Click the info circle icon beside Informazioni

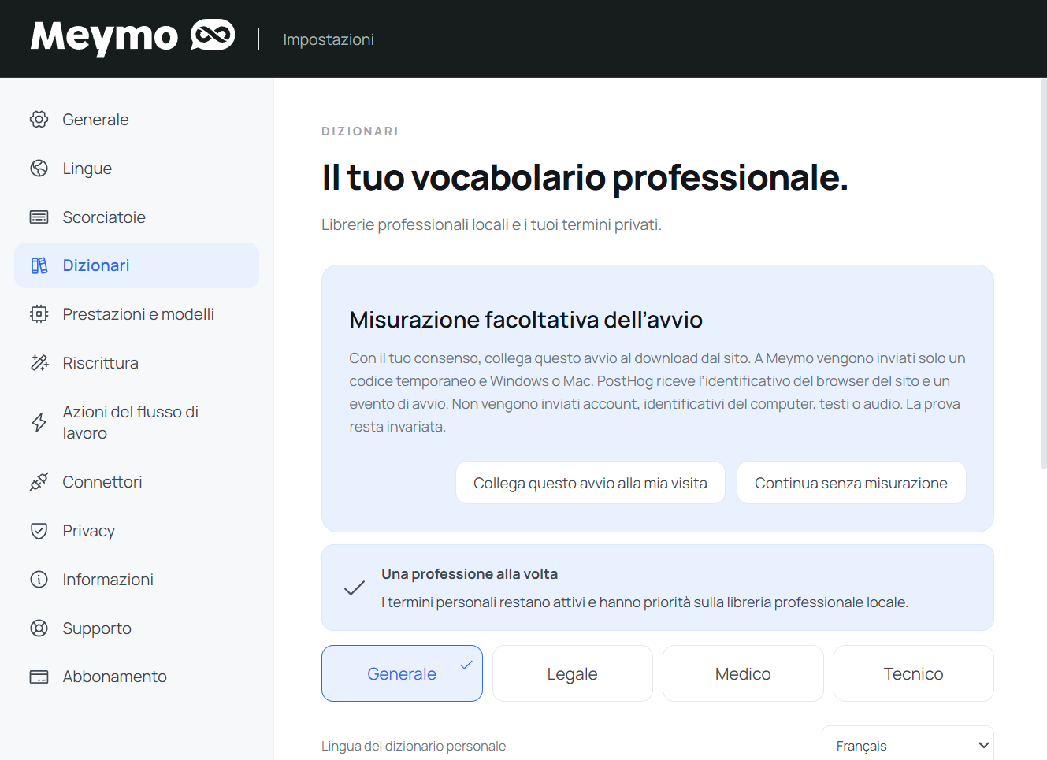click(39, 580)
